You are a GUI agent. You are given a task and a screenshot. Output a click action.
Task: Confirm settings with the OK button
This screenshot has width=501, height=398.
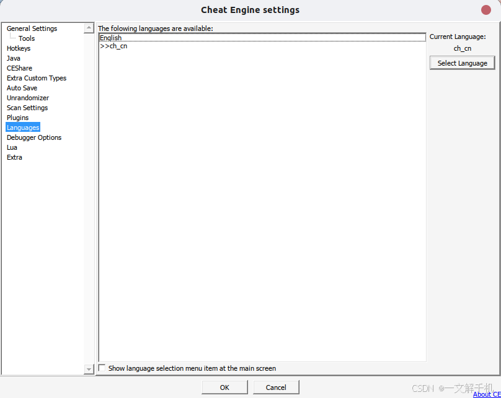tap(224, 387)
